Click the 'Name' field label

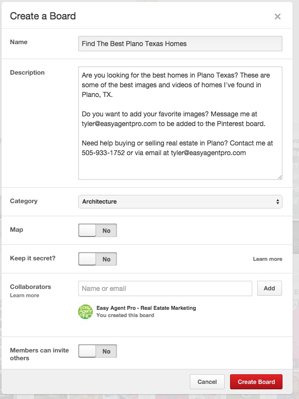click(18, 42)
